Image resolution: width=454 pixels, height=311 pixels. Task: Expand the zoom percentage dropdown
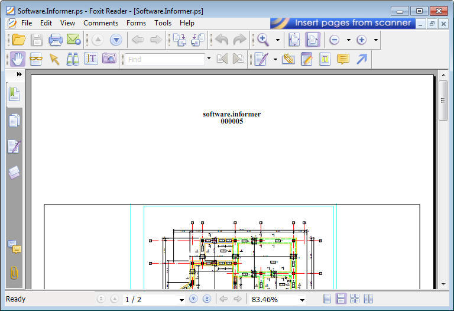(302, 300)
